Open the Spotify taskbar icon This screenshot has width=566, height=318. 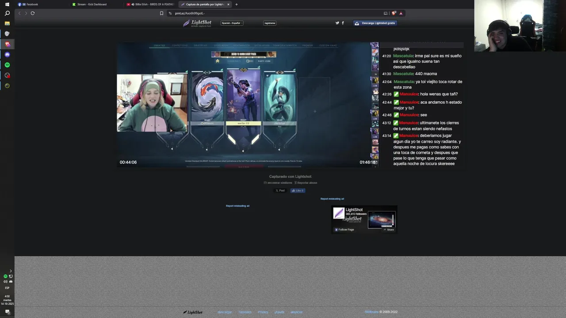click(x=7, y=65)
